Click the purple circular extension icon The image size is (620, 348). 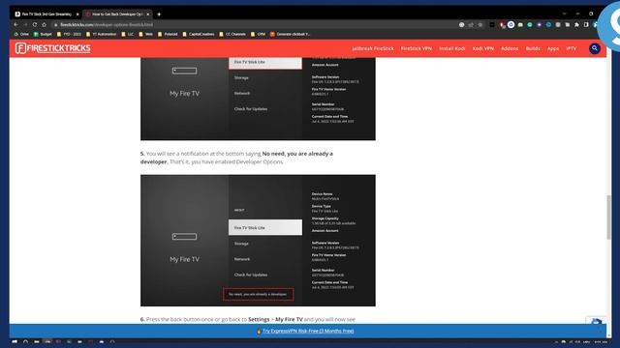click(539, 24)
